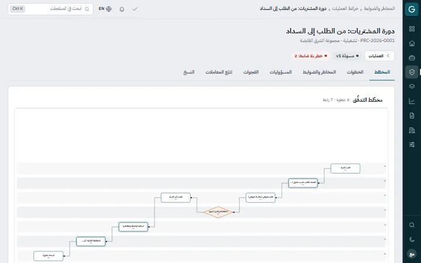Open the line chart sidebar icon
421x263 pixels.
point(412,101)
